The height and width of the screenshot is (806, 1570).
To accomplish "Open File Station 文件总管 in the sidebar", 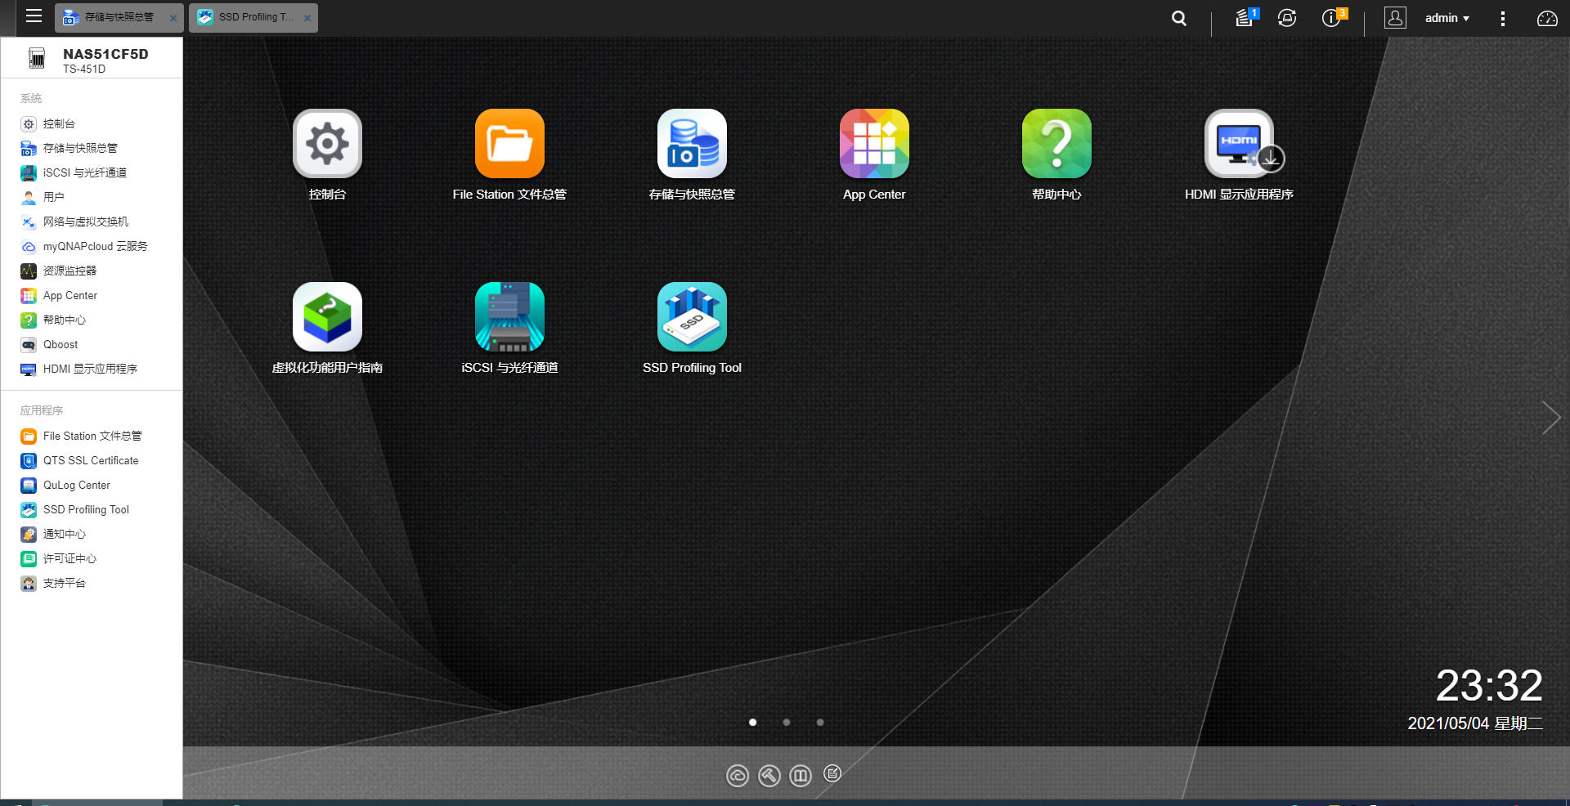I will tap(92, 436).
